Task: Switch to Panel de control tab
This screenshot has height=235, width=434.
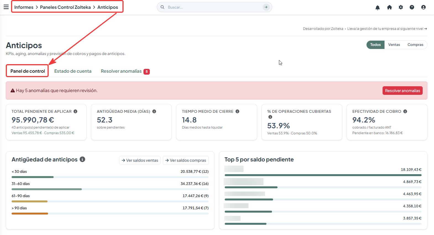Action: pos(28,71)
